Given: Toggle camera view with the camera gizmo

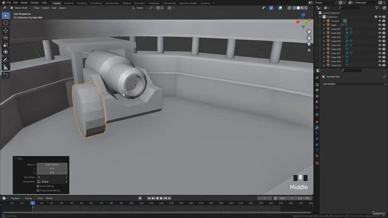Looking at the screenshot, I should [x=309, y=44].
